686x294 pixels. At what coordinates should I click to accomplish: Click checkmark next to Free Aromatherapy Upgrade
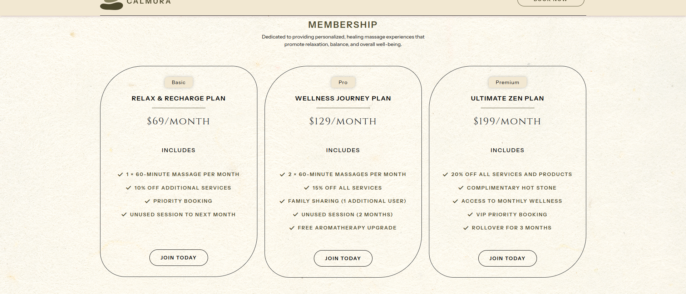click(x=292, y=228)
